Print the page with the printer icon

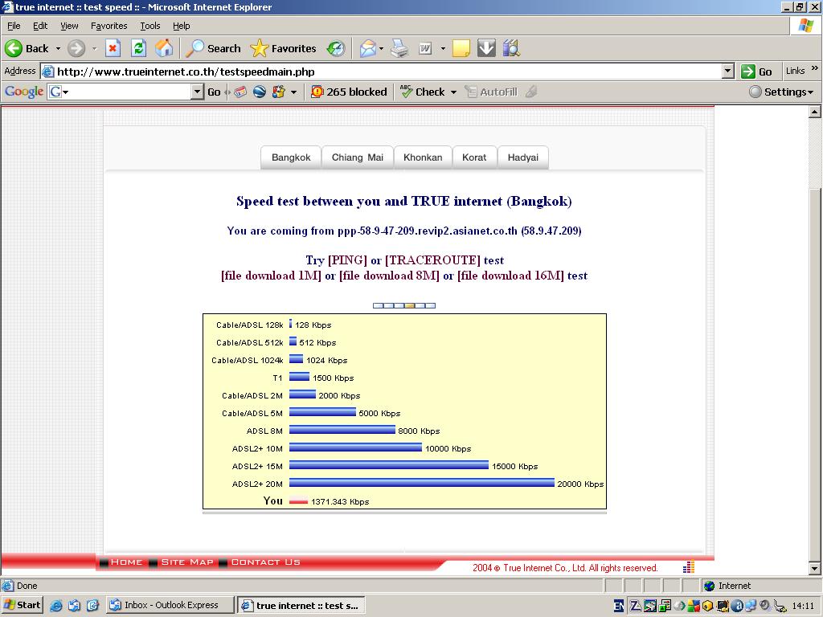[x=399, y=49]
